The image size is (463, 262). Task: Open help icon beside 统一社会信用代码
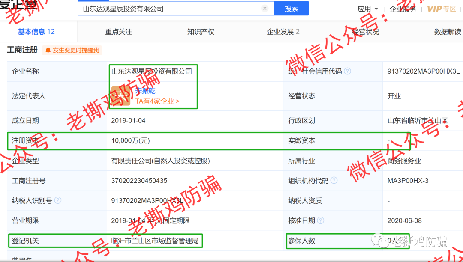click(x=348, y=71)
